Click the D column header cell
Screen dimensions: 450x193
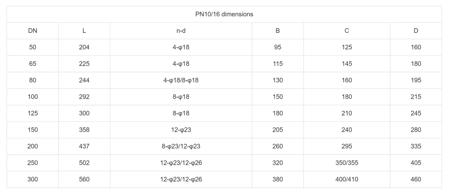click(x=415, y=31)
